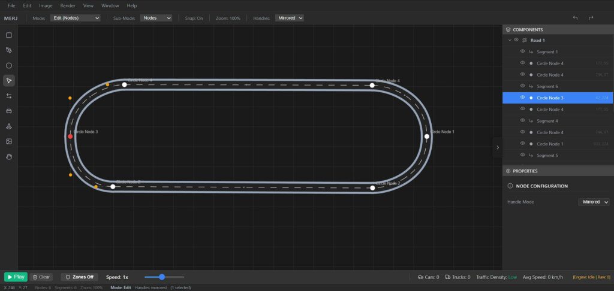
Task: Open the Handles dropdown in top toolbar
Action: 290,18
